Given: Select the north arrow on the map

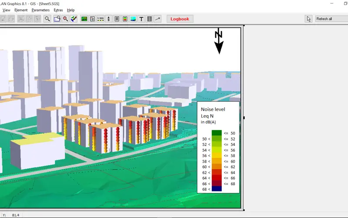Looking at the screenshot, I should 219,41.
